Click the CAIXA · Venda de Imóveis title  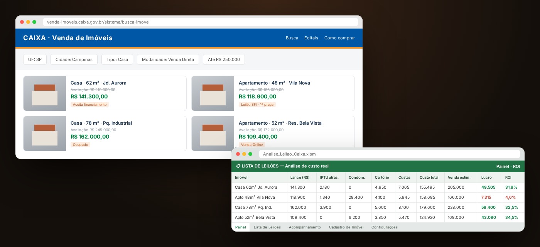pos(68,38)
